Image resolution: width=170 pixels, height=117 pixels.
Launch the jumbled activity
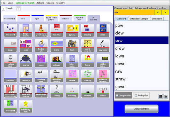(x=10, y=76)
